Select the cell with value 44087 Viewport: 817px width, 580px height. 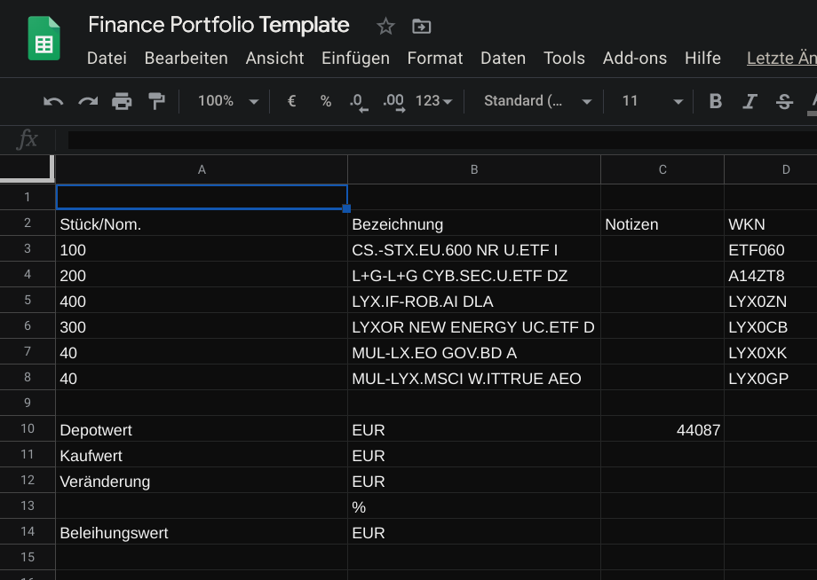662,429
